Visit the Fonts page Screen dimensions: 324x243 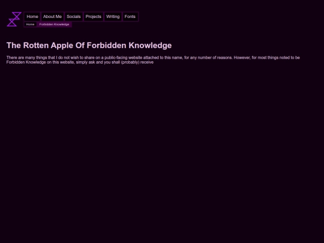pyautogui.click(x=130, y=17)
